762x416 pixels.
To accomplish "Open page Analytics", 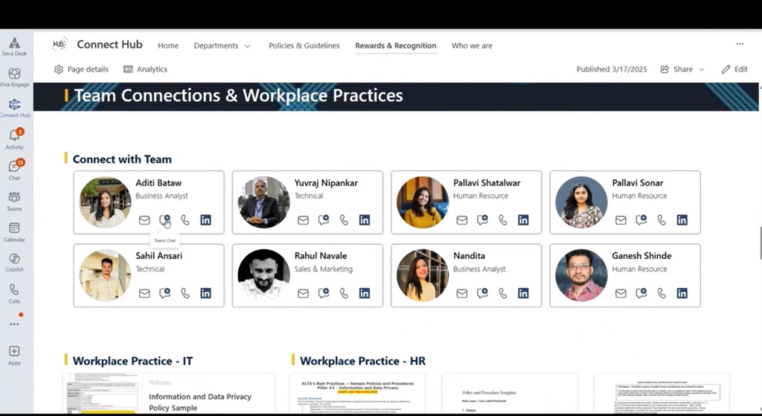I will [x=145, y=69].
